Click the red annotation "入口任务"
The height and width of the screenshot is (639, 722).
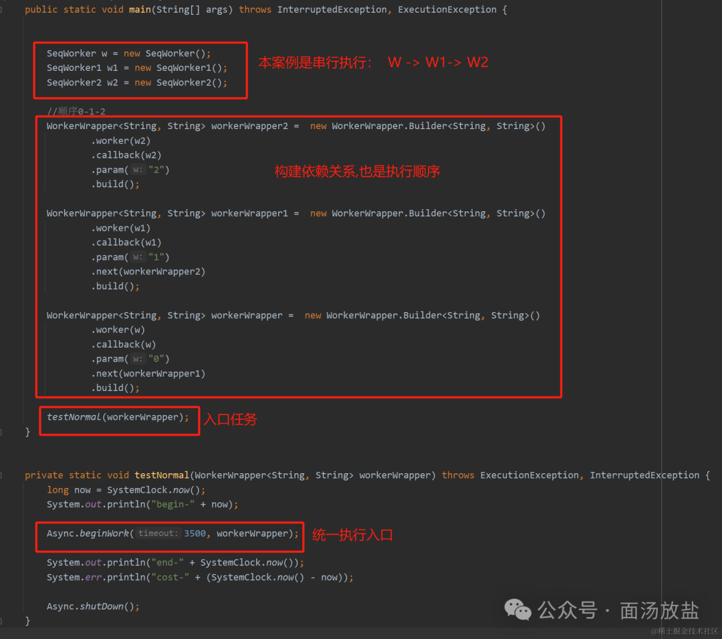tap(231, 419)
